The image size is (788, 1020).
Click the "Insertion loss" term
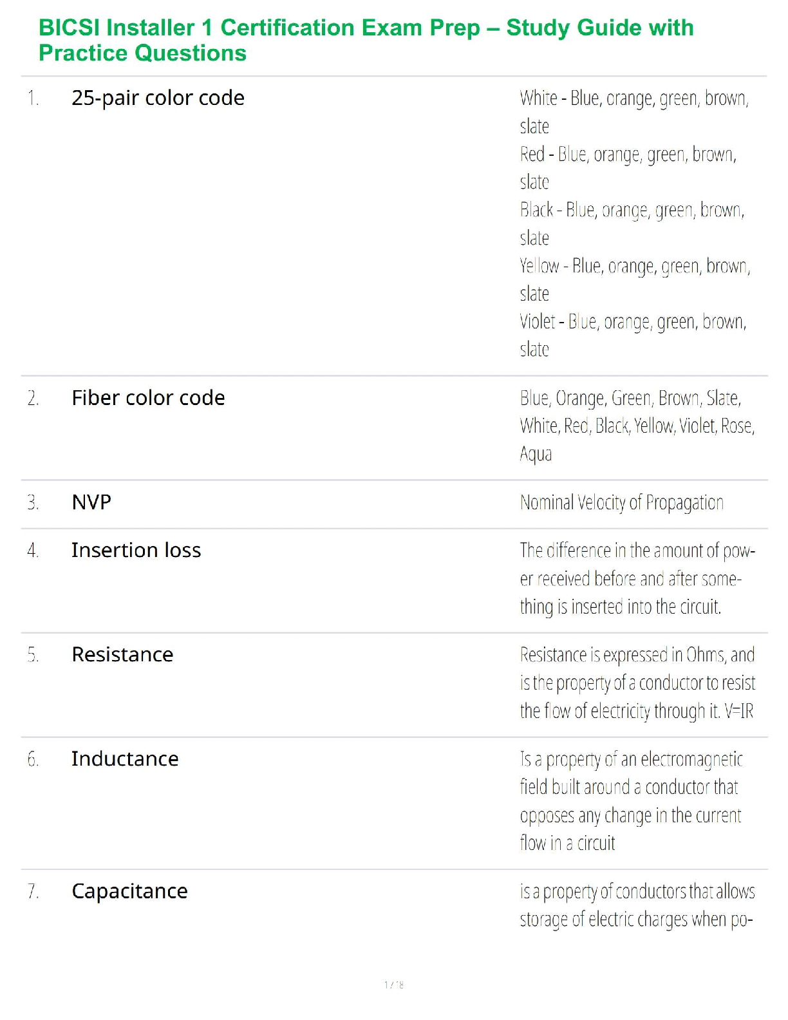pyautogui.click(x=136, y=551)
